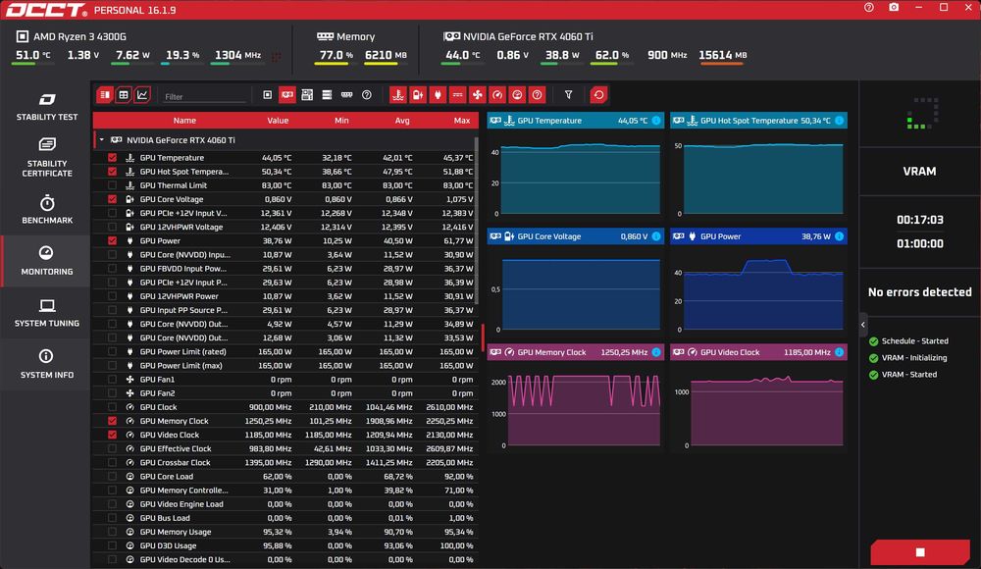
Task: Click info dot on GPU Temperature graph
Action: [x=656, y=121]
